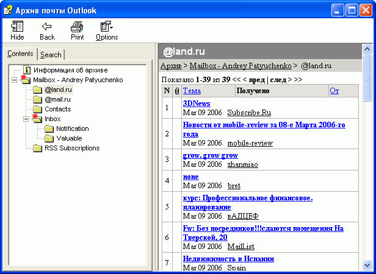Go back using the Back arrow icon
Screen dimensions: 376x274
(x=47, y=27)
